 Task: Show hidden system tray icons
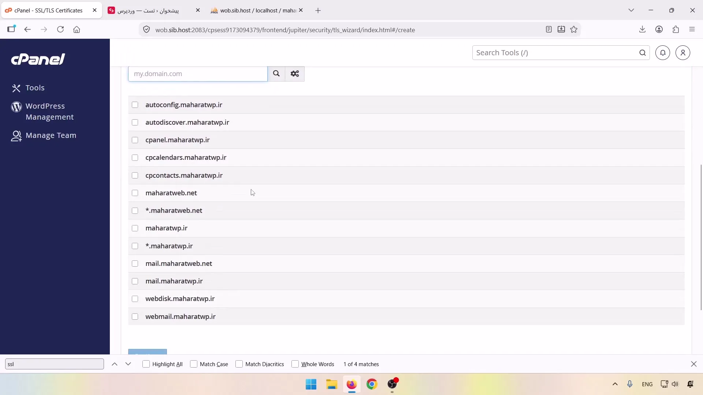(x=615, y=384)
